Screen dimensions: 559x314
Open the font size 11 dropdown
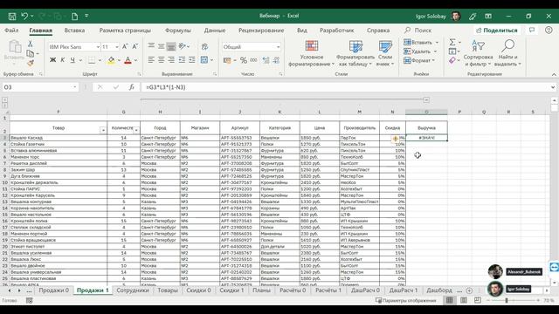click(116, 47)
